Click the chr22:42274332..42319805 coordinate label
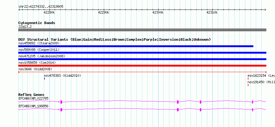The width and height of the screenshot is (275, 127). pyautogui.click(x=41, y=7)
